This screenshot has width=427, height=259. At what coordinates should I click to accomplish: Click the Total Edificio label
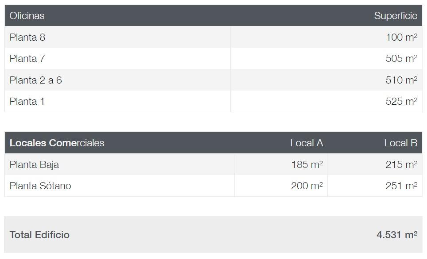(x=40, y=235)
